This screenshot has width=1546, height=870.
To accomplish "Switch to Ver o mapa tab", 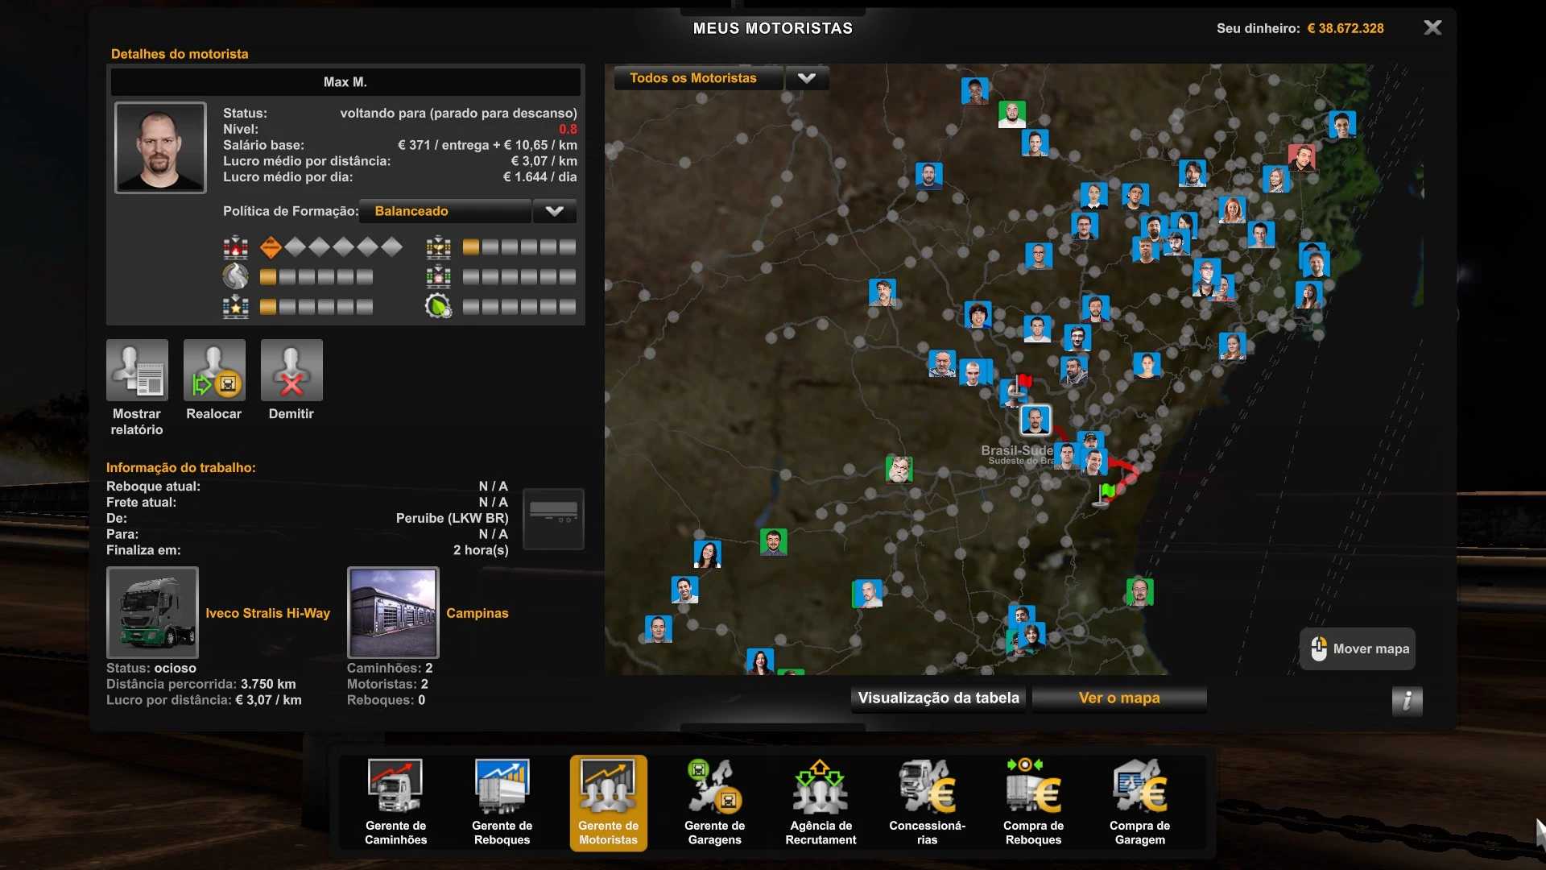I will (x=1119, y=698).
